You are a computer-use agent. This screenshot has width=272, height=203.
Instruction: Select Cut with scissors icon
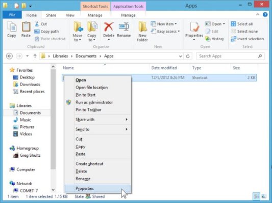(x=41, y=24)
